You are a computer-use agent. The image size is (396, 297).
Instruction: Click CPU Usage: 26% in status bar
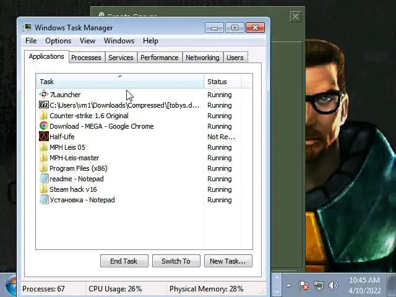click(x=115, y=289)
